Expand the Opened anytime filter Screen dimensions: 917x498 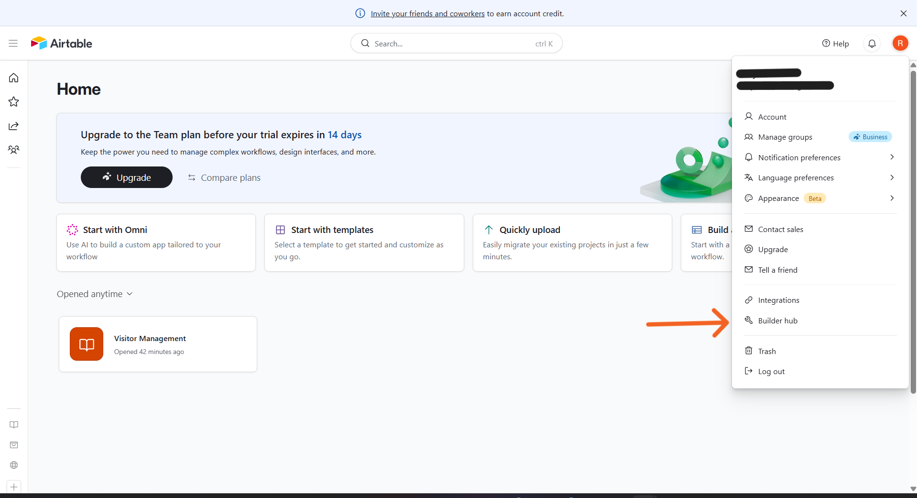[x=95, y=294]
